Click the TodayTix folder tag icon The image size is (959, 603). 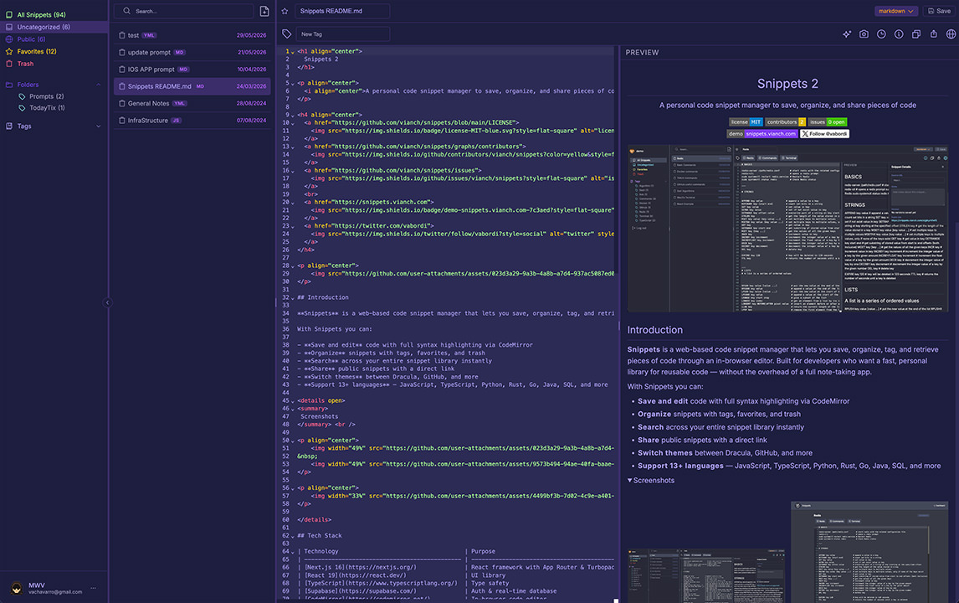pos(22,108)
